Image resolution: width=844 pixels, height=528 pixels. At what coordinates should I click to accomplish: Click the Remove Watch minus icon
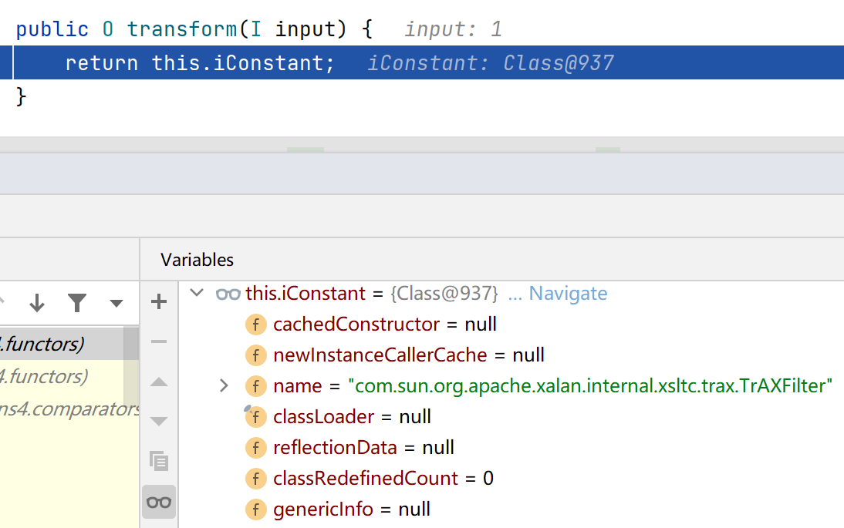click(159, 341)
